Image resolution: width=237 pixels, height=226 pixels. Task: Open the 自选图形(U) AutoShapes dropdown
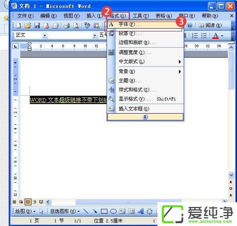tap(65, 211)
